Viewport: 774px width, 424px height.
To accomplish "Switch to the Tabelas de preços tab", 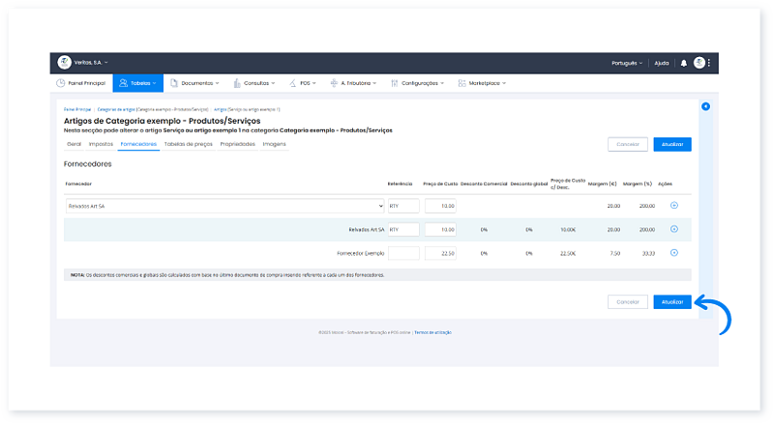I will [x=188, y=144].
